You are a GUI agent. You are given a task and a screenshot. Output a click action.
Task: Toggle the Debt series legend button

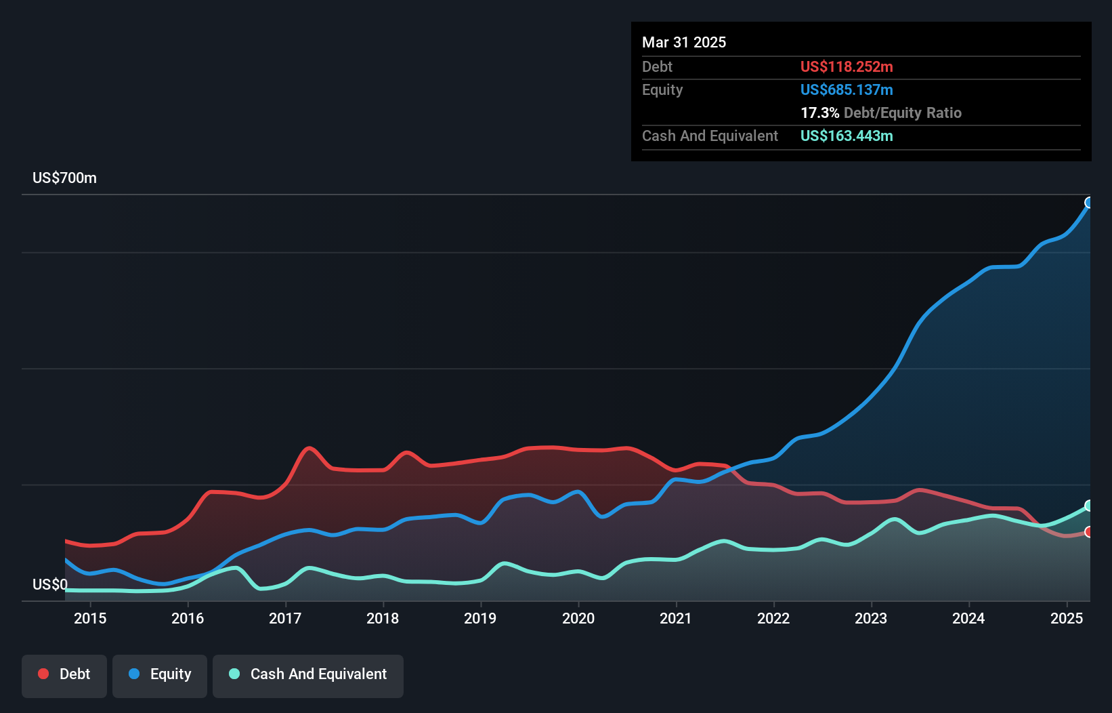64,675
